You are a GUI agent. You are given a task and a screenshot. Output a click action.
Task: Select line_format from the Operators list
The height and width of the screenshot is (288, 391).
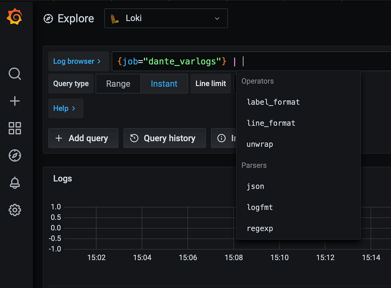[271, 123]
